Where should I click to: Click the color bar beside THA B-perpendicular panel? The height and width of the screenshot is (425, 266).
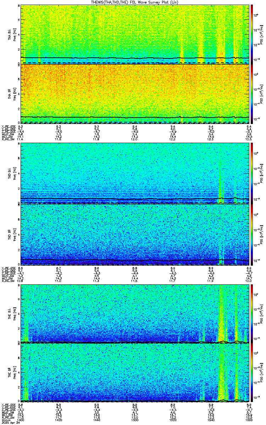252,34
